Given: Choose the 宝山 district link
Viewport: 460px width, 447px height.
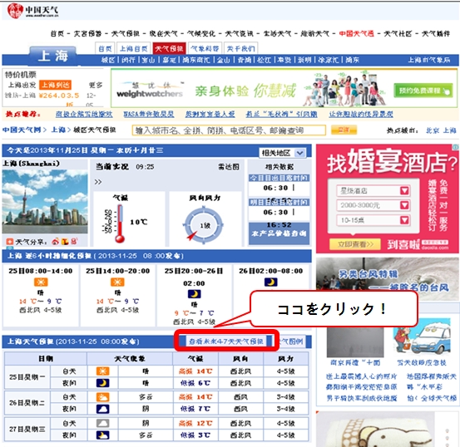Looking at the screenshot, I should point(148,60).
